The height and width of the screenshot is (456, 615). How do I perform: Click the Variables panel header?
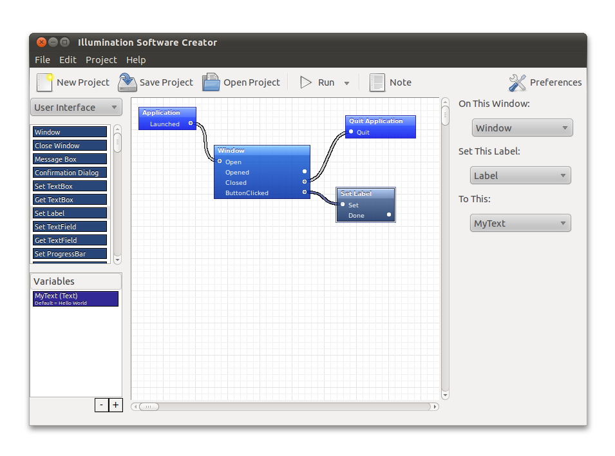pyautogui.click(x=76, y=281)
